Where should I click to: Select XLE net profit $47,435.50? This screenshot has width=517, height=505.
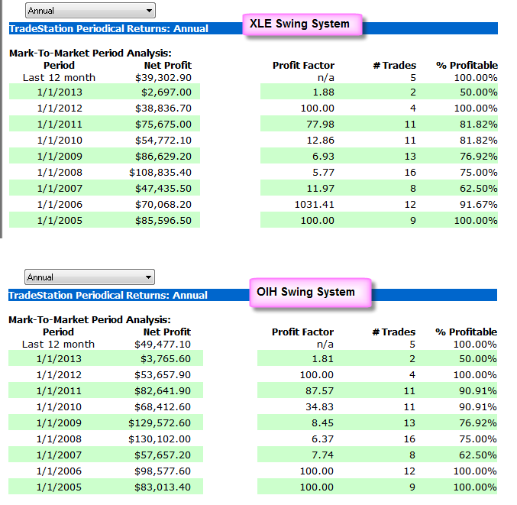pos(163,189)
